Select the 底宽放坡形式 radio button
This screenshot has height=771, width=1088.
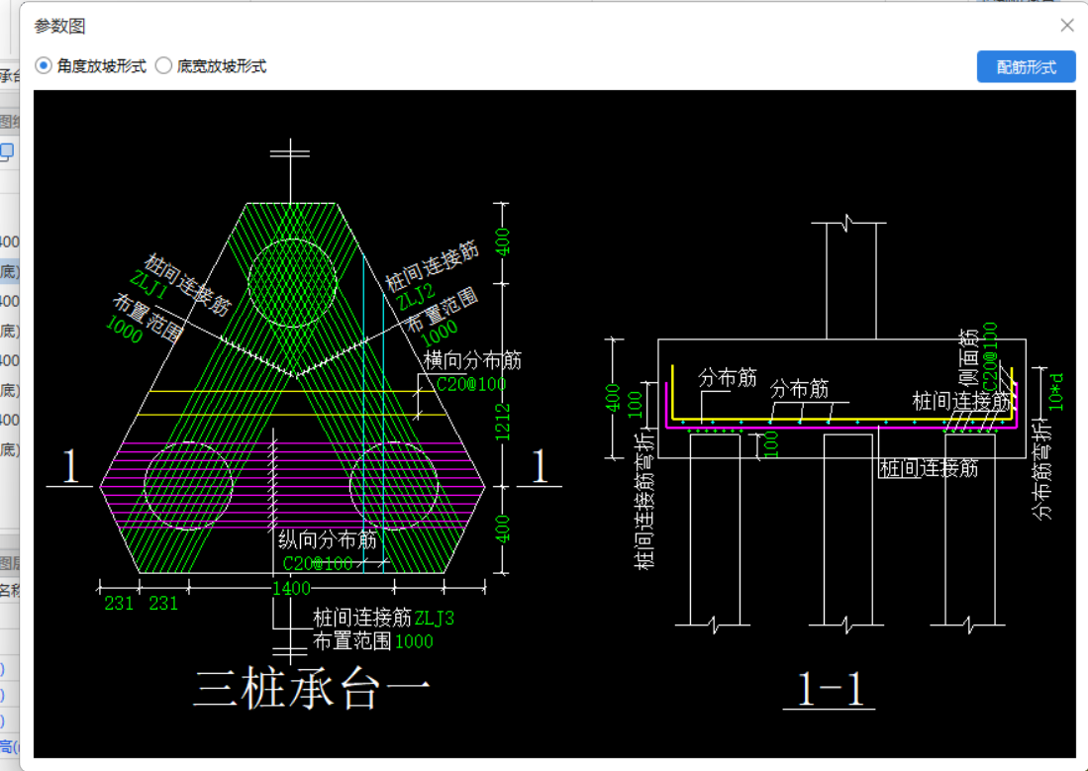pyautogui.click(x=163, y=66)
